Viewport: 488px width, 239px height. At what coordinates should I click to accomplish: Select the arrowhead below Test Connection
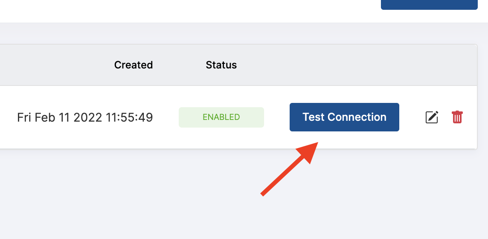coord(308,152)
